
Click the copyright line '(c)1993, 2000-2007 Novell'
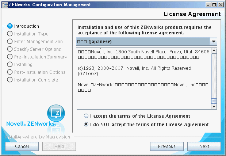pyautogui.click(x=135, y=68)
